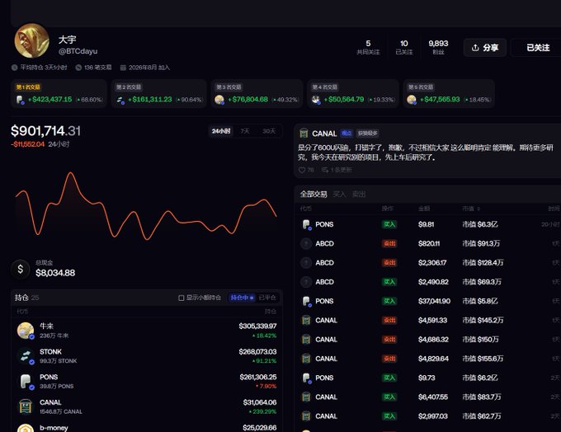Click the share arrow icon in 分享
The width and height of the screenshot is (561, 432).
coord(475,48)
